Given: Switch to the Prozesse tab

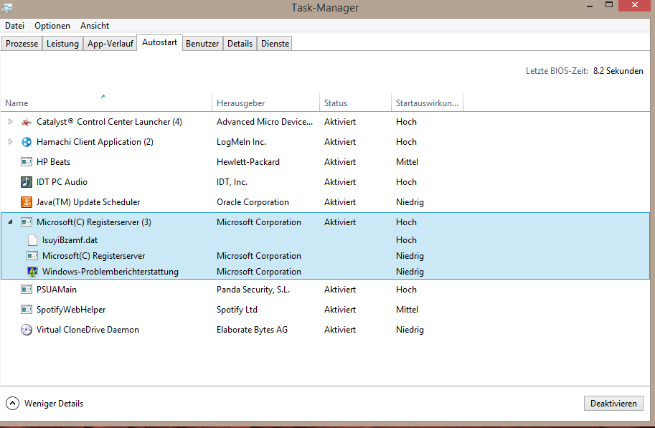Looking at the screenshot, I should (x=22, y=44).
